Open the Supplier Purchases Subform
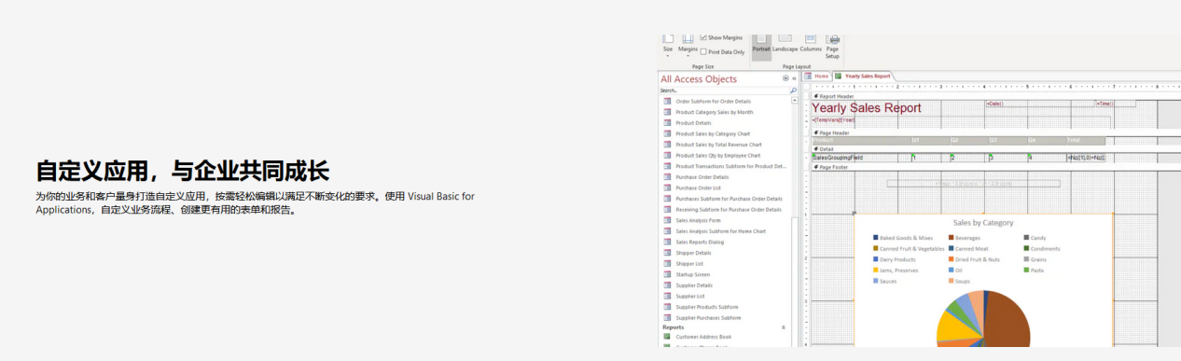 708,318
